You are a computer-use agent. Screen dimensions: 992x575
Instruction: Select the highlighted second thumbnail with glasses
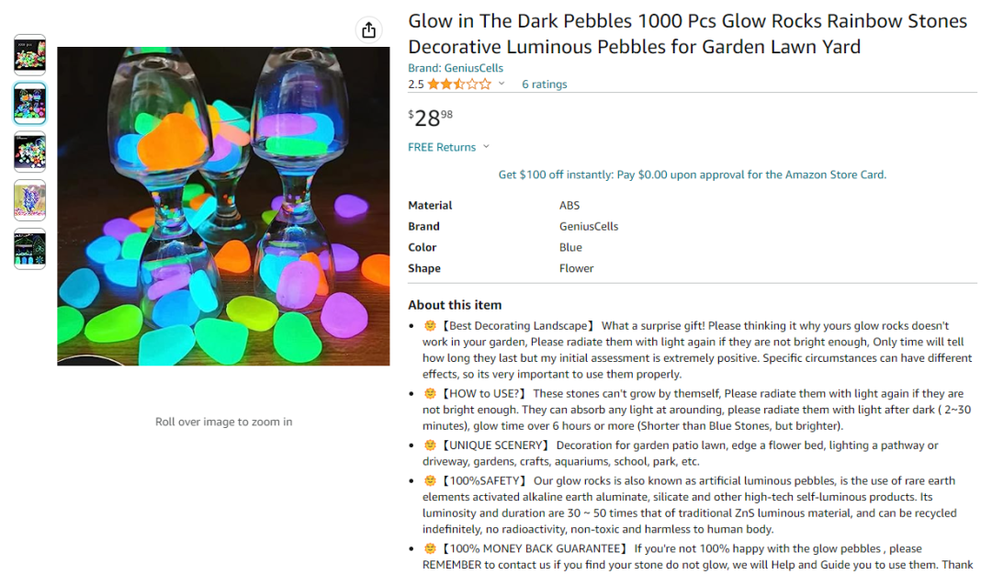(29, 103)
